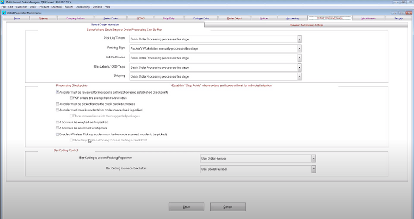Open the Customer menu
414x219 pixels.
pos(22,7)
